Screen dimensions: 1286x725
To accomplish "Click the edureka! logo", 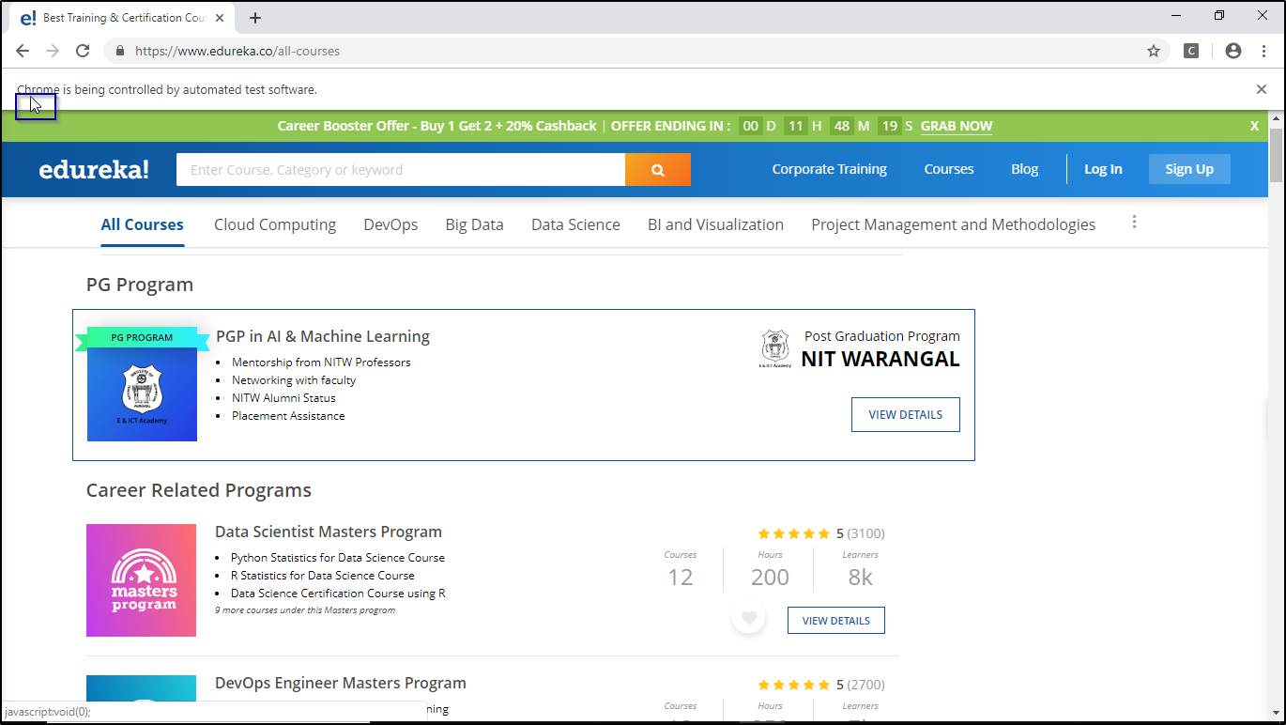I will [x=93, y=169].
